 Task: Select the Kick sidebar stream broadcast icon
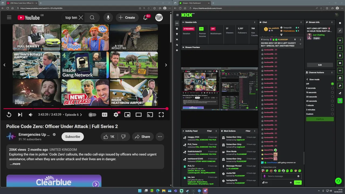click(x=177, y=23)
